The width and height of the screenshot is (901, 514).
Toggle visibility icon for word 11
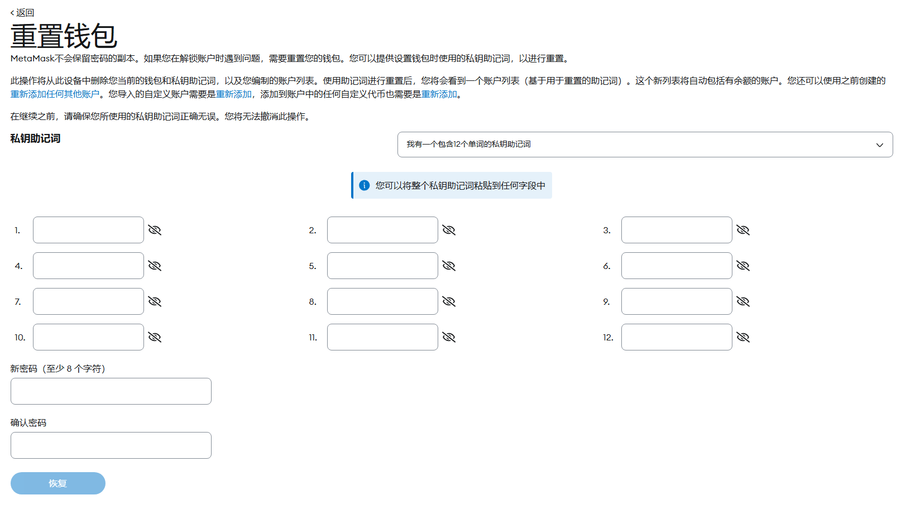tap(449, 337)
